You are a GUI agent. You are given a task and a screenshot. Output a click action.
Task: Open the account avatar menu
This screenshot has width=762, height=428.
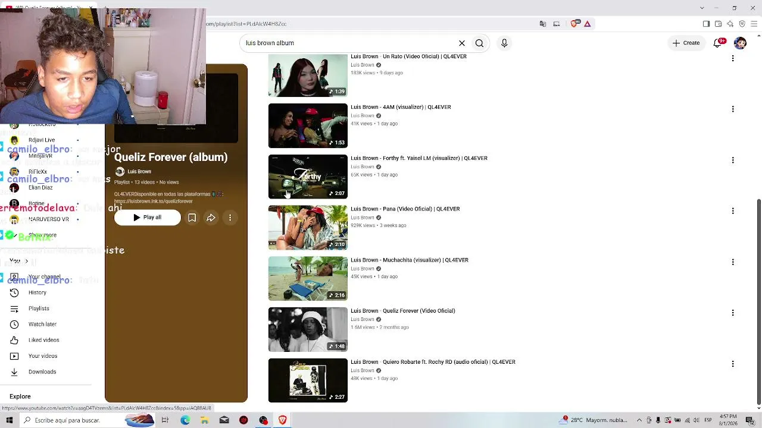740,43
